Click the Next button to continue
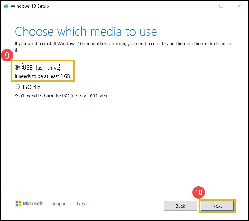The image size is (249, 221). [217, 206]
